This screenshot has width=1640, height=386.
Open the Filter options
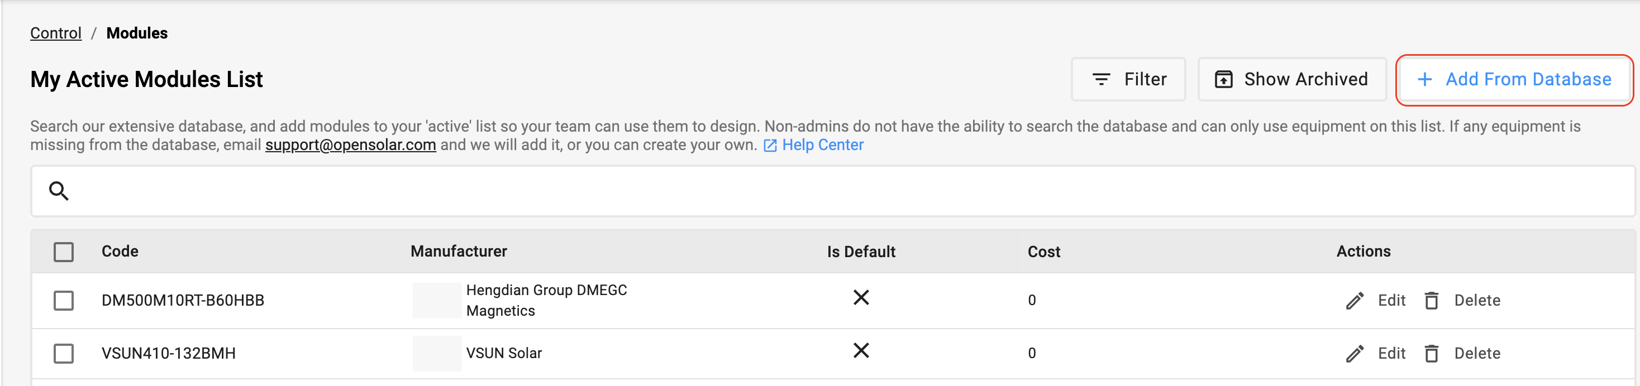[x=1128, y=80]
